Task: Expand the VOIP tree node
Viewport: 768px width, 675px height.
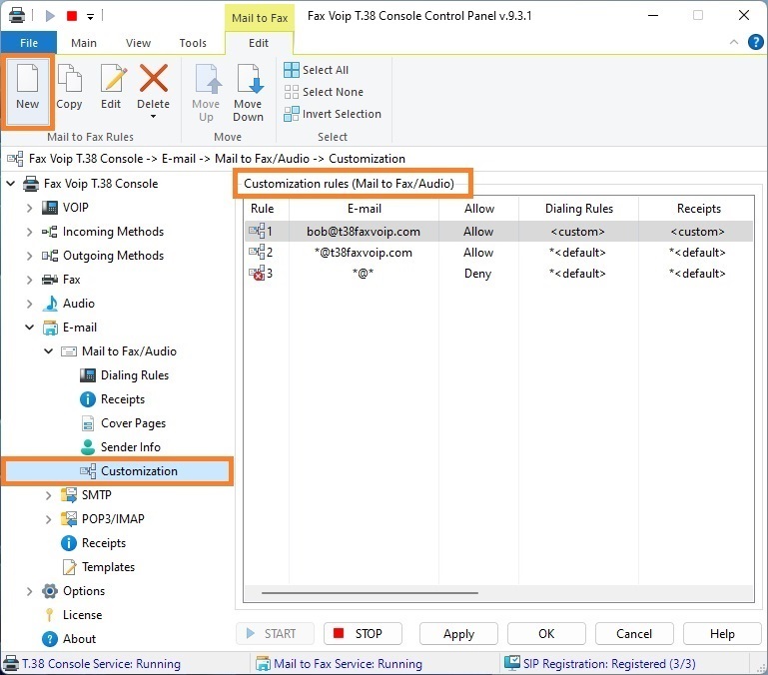Action: point(29,208)
